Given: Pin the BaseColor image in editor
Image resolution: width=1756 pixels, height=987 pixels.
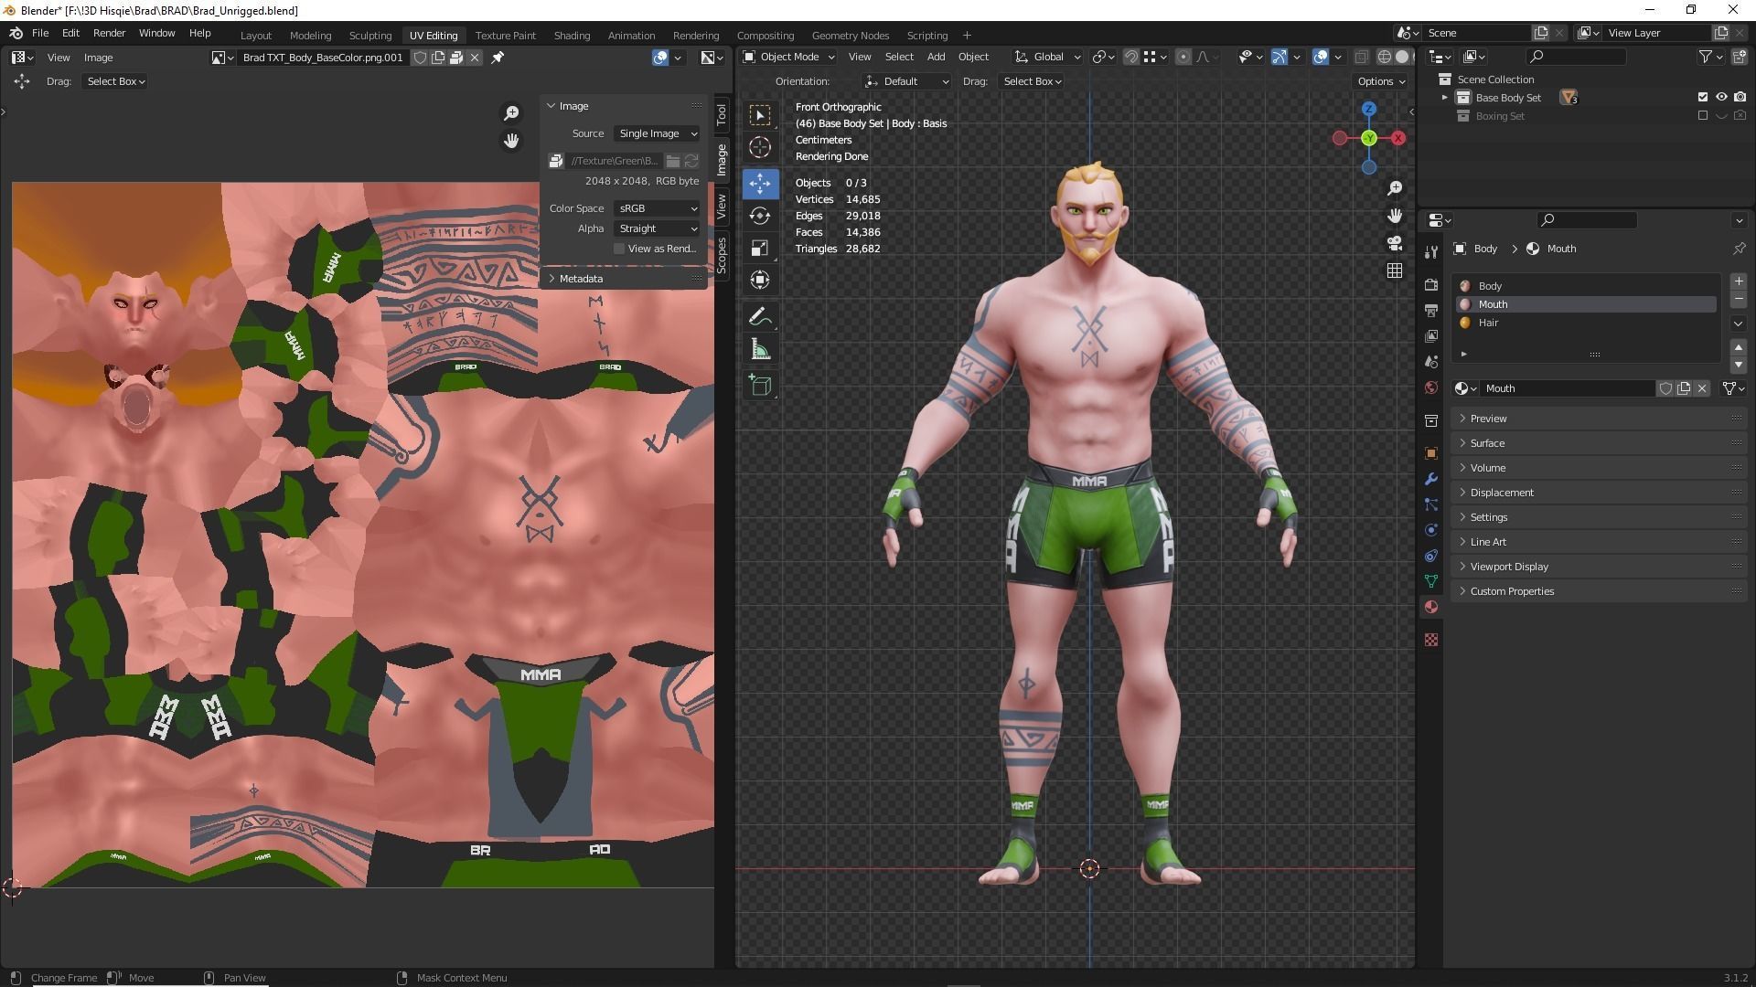Looking at the screenshot, I should (x=498, y=58).
